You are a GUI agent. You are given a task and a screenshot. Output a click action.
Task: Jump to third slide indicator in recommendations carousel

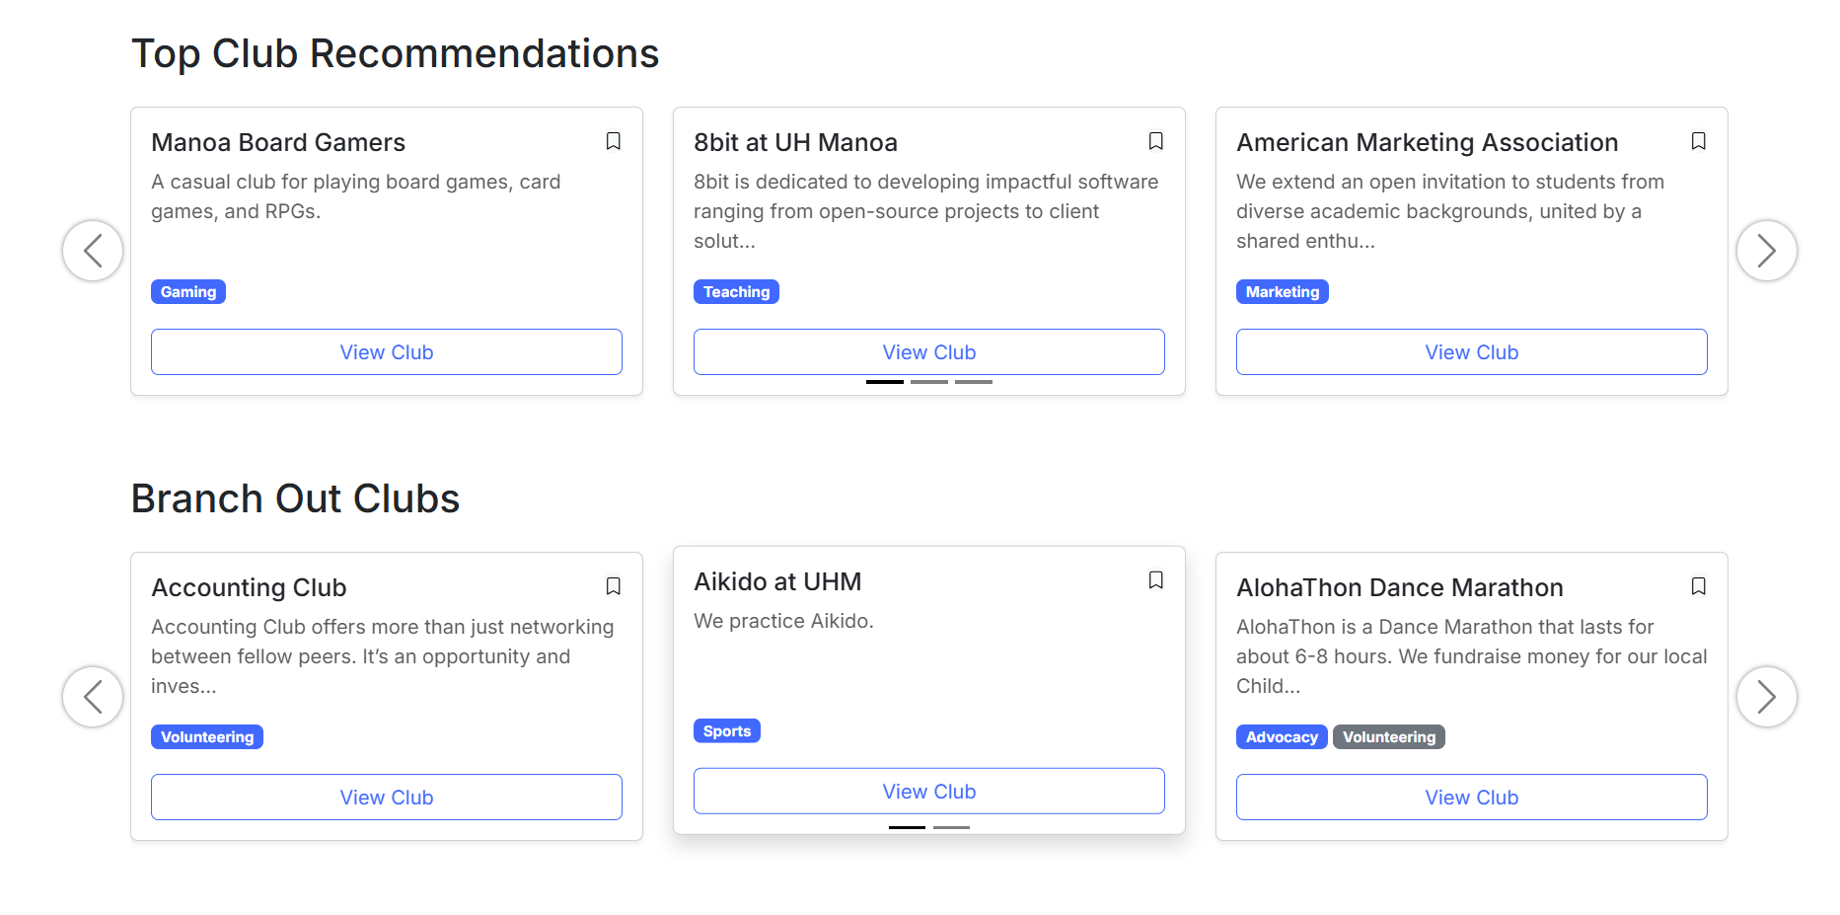click(x=974, y=382)
